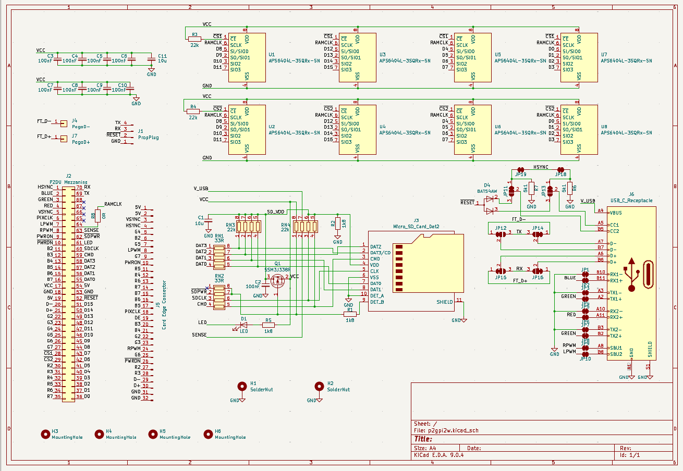Screen dimensions: 683x471
Task: Select the JP12 solder jumper
Action: click(501, 234)
